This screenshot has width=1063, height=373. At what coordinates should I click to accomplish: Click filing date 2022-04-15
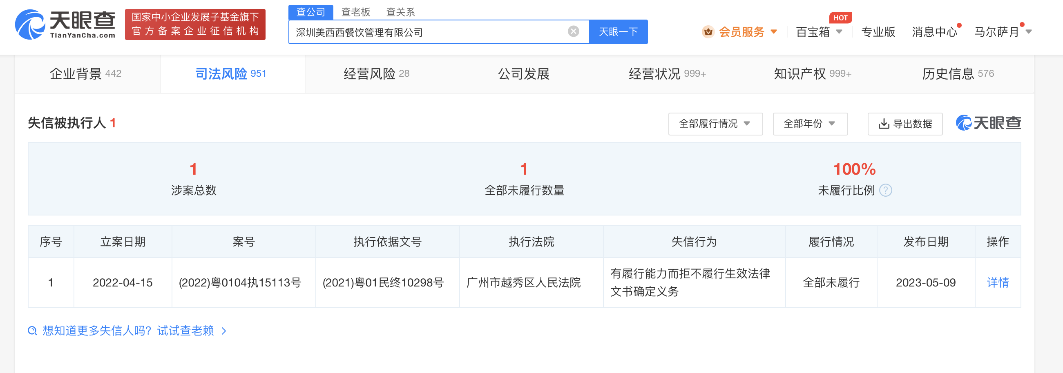pyautogui.click(x=123, y=282)
